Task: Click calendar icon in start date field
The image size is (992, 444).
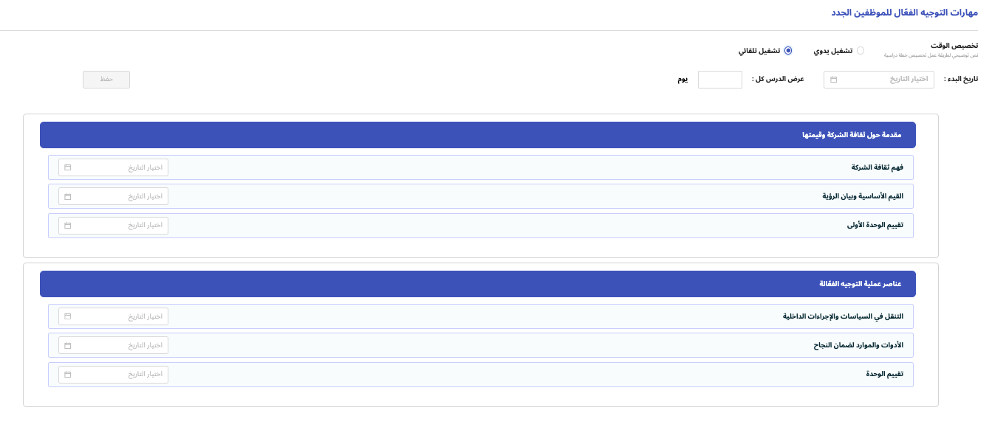Action: [x=834, y=80]
